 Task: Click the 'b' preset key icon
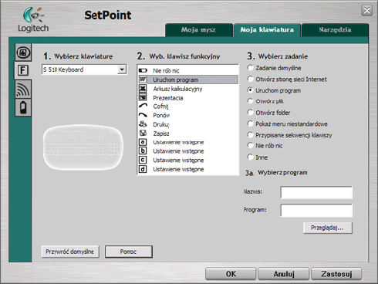point(143,150)
